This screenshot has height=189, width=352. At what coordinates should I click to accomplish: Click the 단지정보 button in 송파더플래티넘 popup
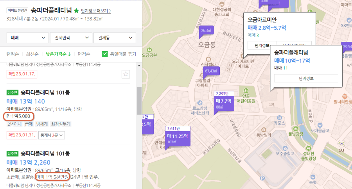click(306, 78)
